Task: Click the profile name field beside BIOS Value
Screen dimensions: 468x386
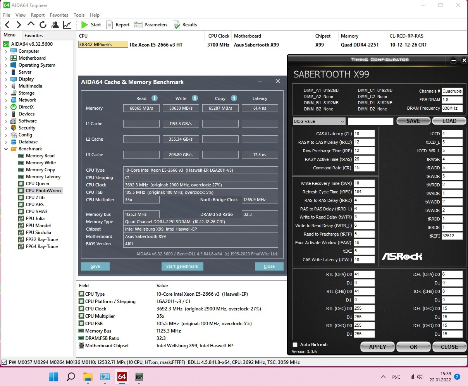Action: tap(371, 121)
